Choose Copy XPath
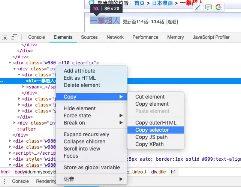The height and width of the screenshot is (187, 241). (x=156, y=144)
